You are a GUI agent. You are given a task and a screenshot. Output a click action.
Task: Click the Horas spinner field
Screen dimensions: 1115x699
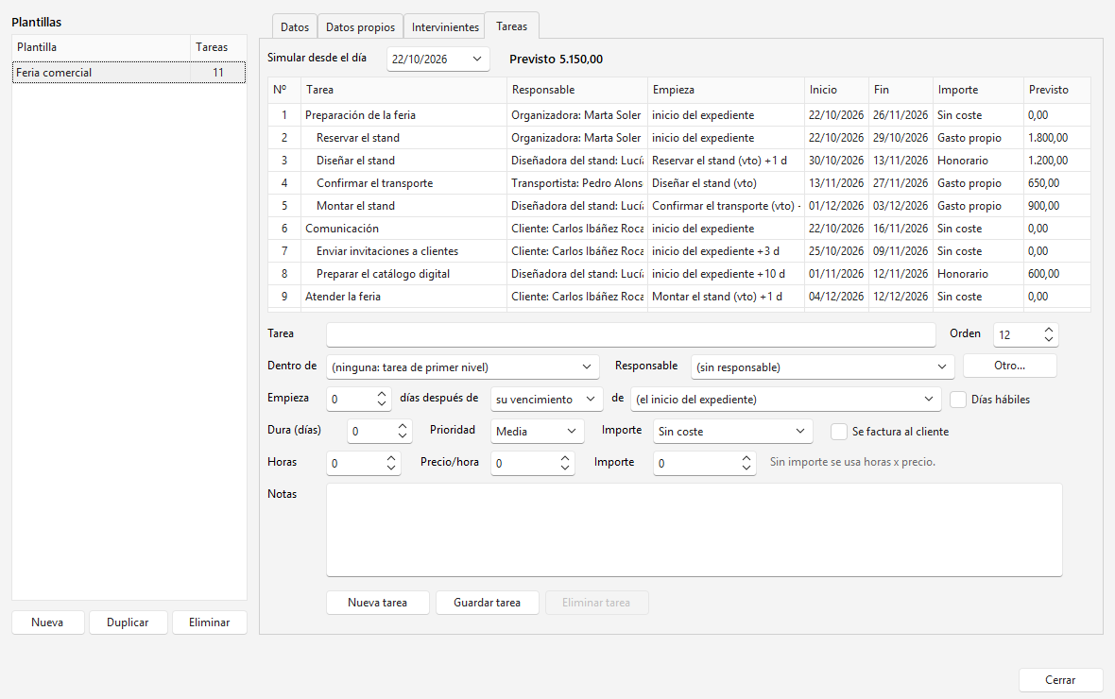pyautogui.click(x=364, y=463)
